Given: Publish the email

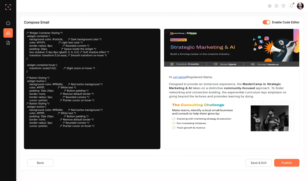Looking at the screenshot, I should [287, 163].
